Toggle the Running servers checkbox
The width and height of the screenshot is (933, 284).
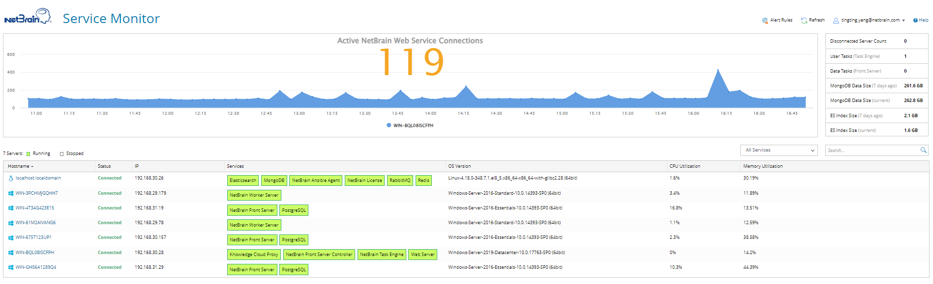click(28, 154)
